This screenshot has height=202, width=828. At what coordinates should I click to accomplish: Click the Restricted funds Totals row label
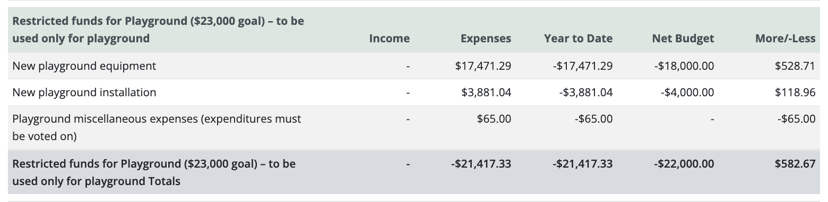pos(154,172)
